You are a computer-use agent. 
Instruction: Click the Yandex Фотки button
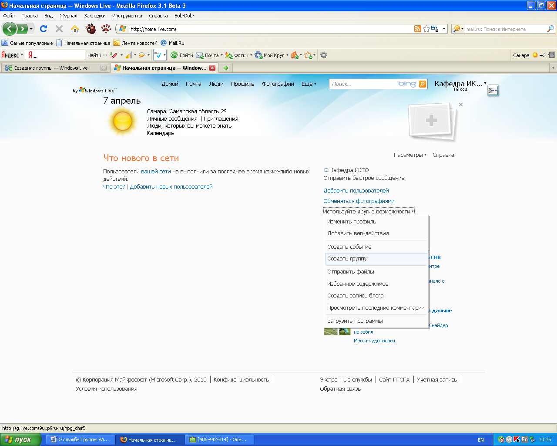coord(238,55)
